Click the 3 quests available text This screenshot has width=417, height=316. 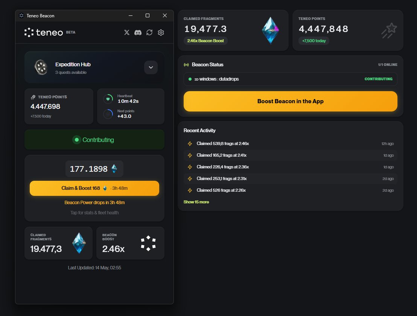tap(71, 72)
